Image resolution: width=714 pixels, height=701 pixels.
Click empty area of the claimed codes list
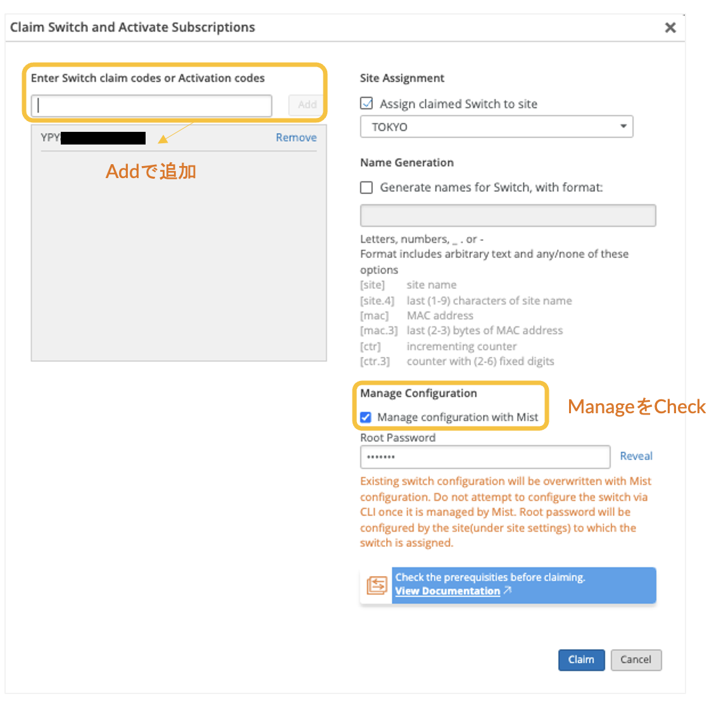(178, 266)
